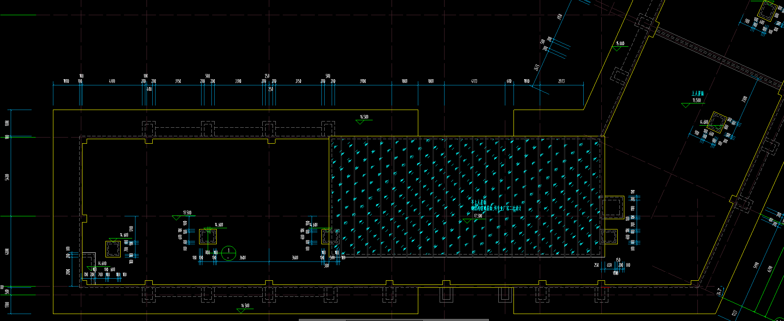Select the 4173 dimension text
Screen dimensions: 784x321
[x=475, y=81]
